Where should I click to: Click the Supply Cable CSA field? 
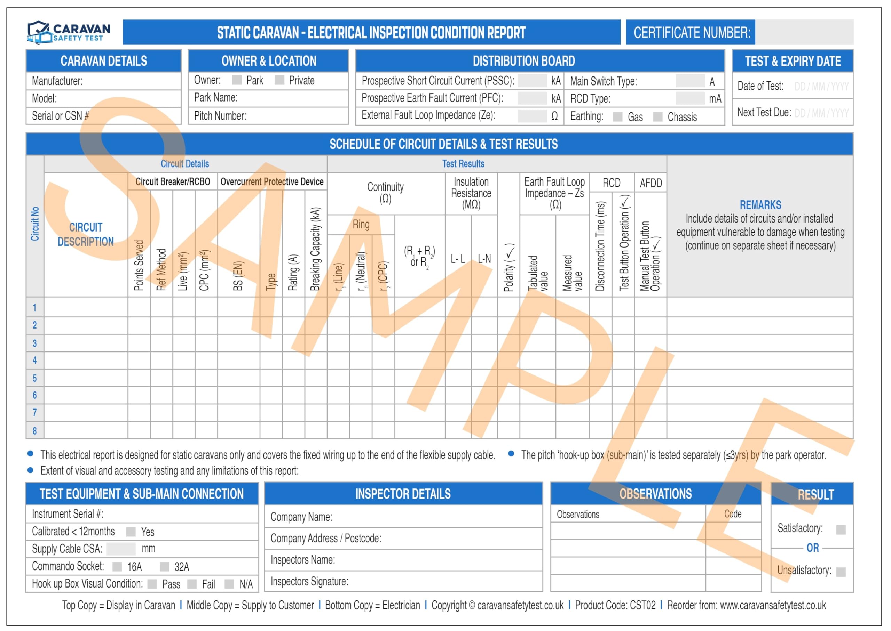tap(121, 549)
